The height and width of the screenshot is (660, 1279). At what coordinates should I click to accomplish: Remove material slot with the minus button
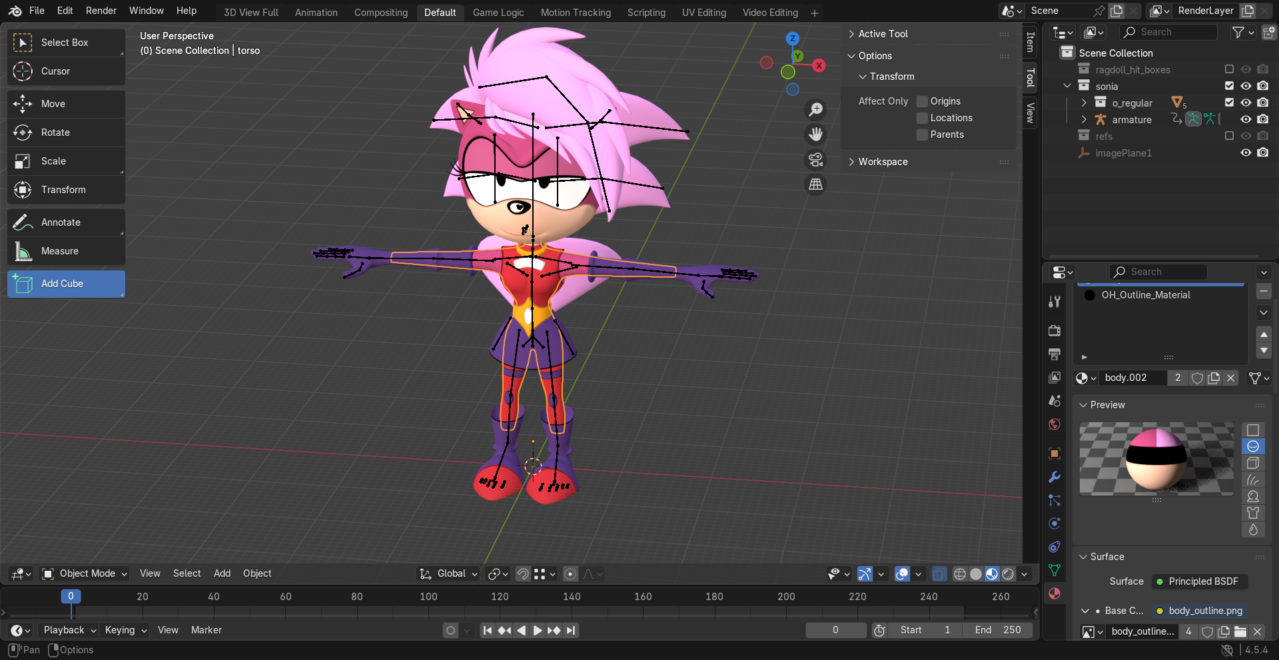(x=1264, y=291)
